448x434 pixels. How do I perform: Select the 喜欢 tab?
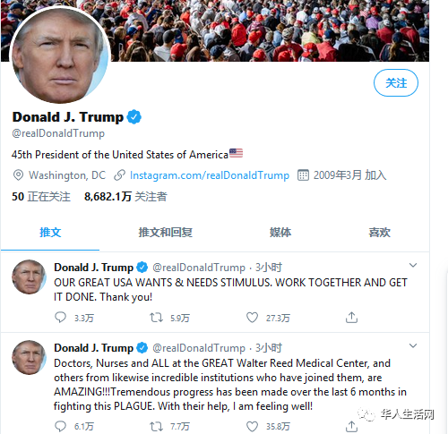[379, 232]
